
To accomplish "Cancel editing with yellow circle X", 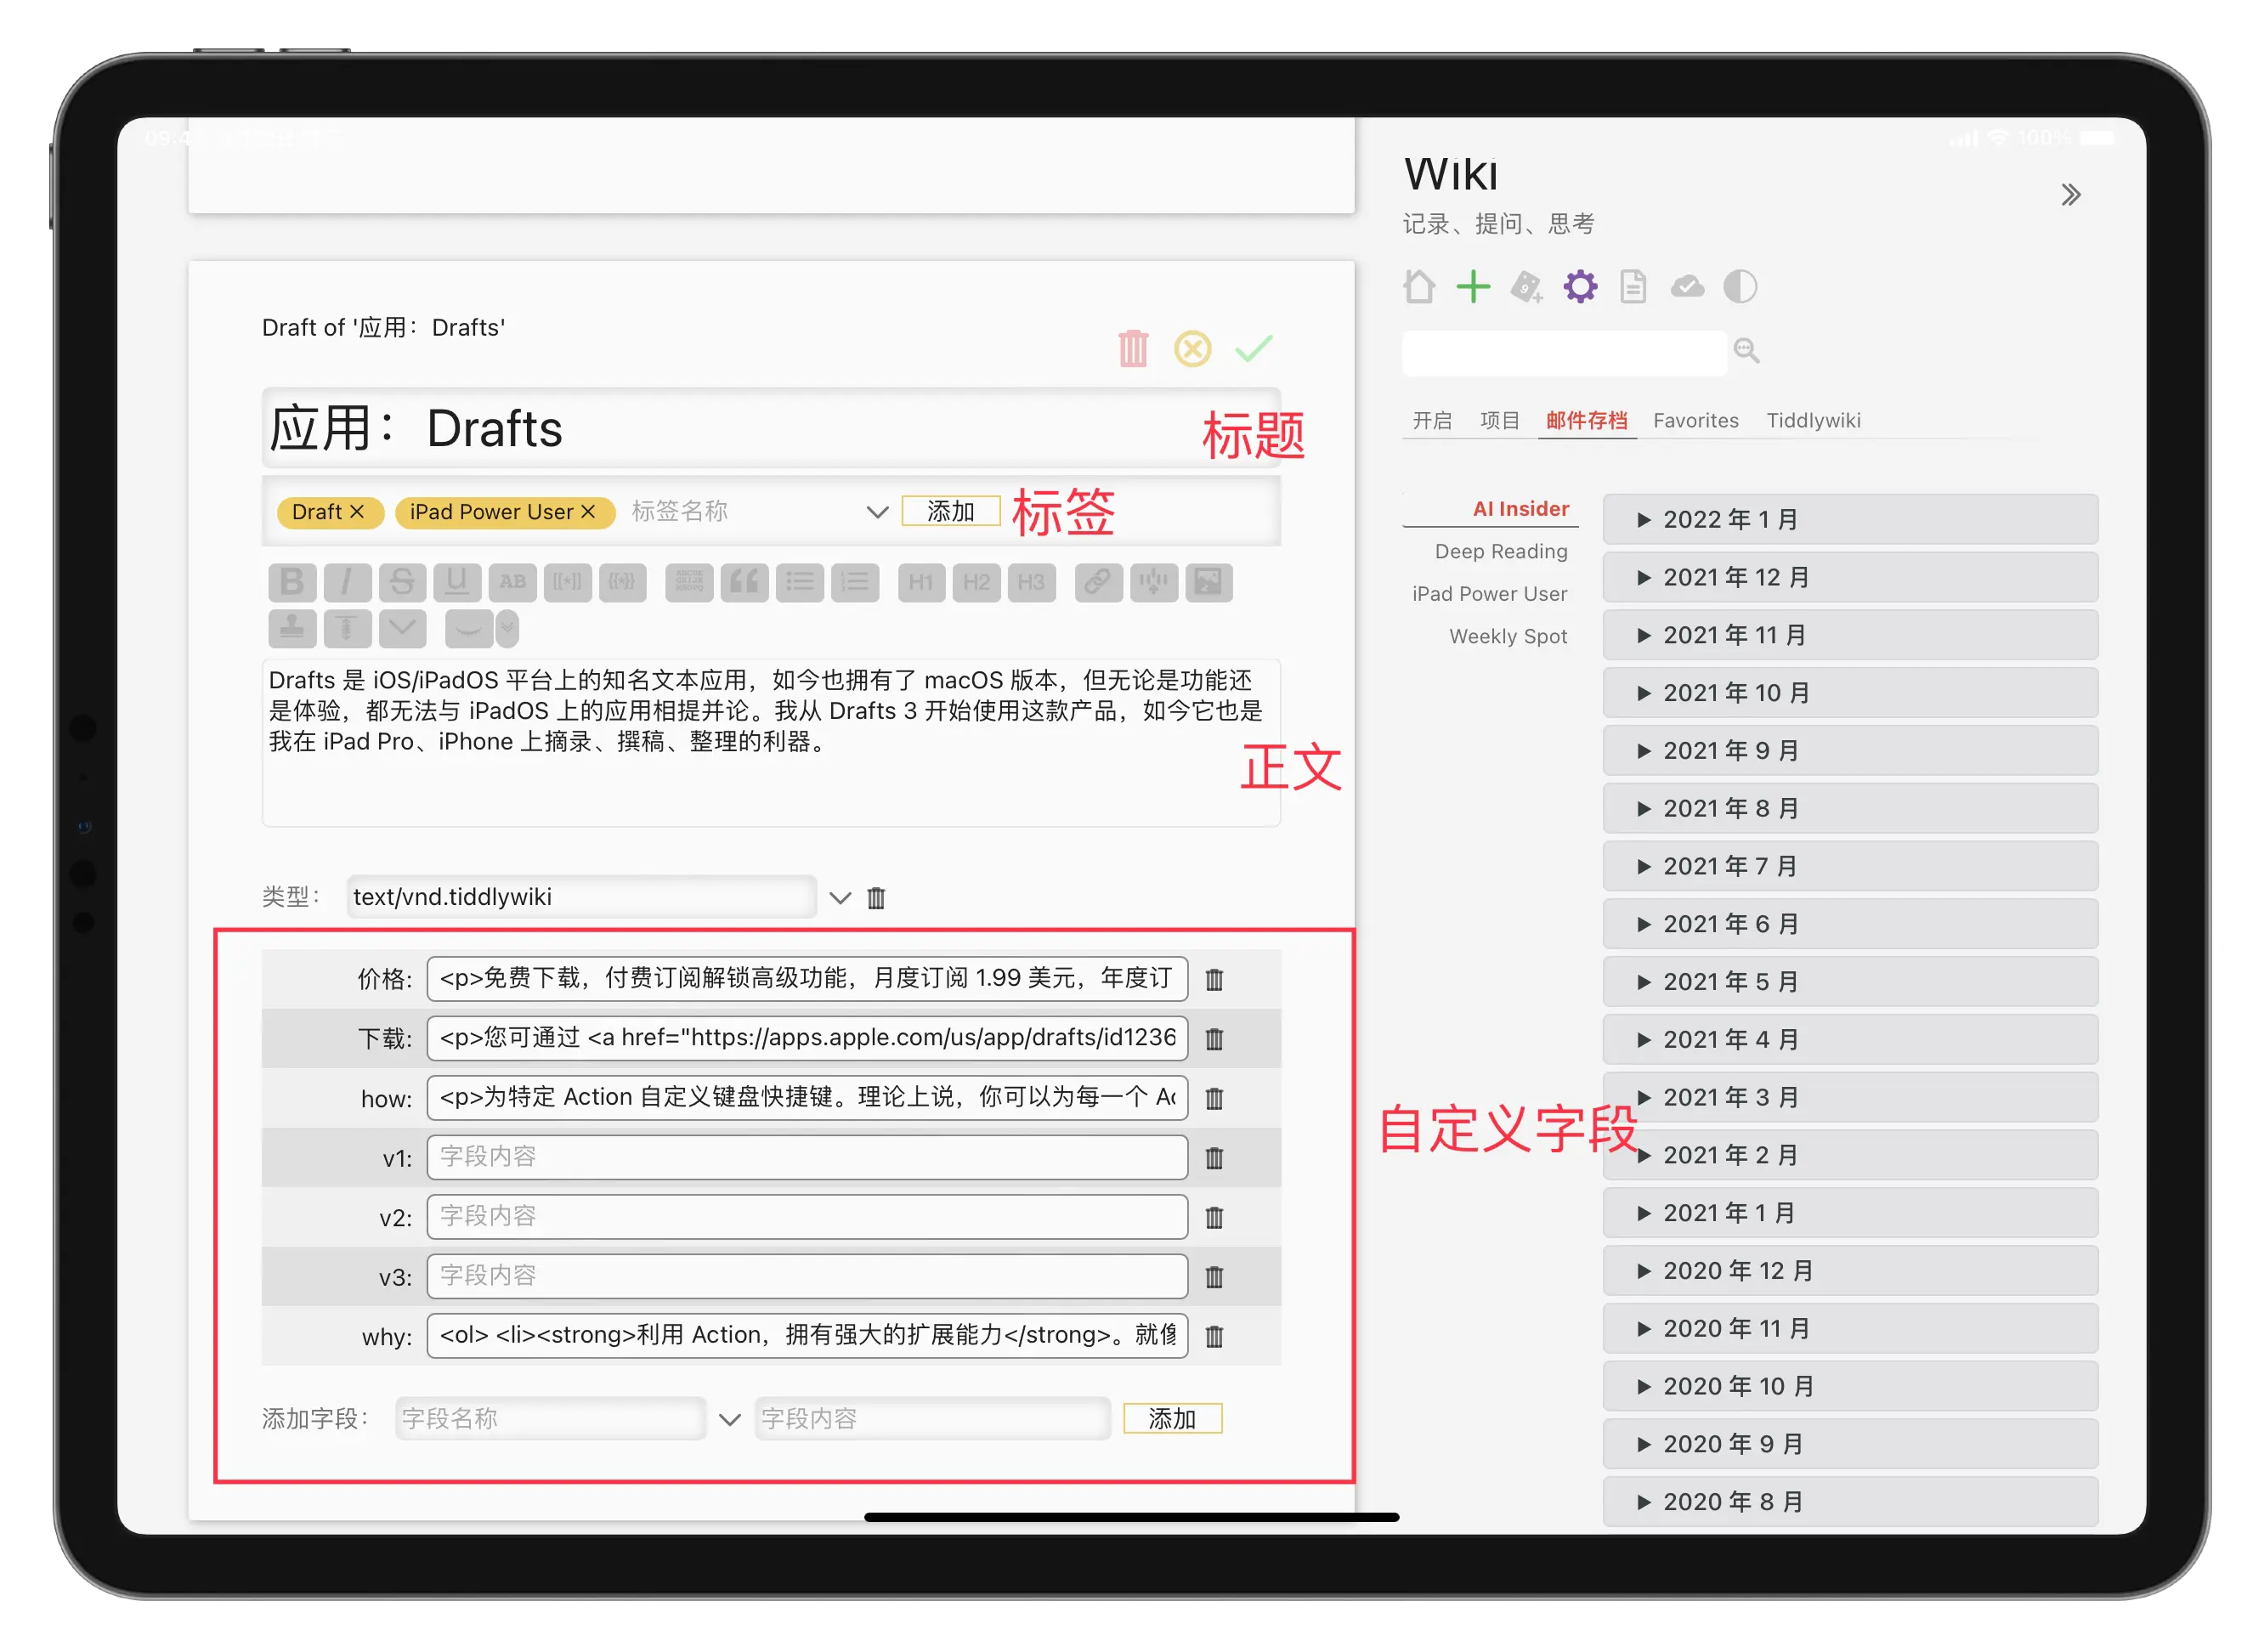I will [x=1192, y=348].
